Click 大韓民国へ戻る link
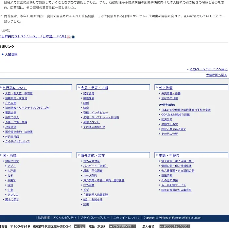Viewport: 229px width, 229px height. [216, 75]
